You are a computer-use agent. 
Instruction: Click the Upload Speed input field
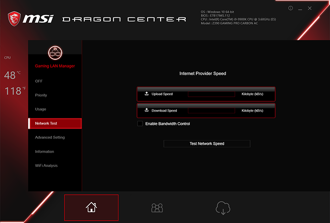[211, 94]
